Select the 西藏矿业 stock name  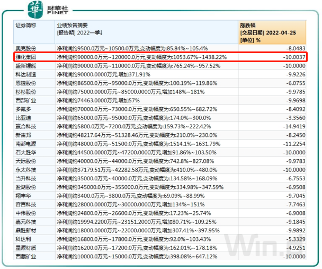tap(26, 257)
